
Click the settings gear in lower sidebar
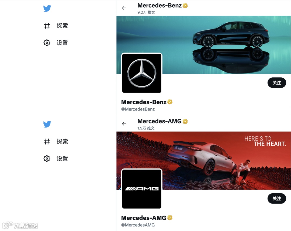point(47,158)
